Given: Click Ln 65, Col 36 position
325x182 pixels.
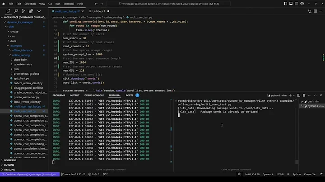Looking at the screenshot, I should [x=252, y=174].
